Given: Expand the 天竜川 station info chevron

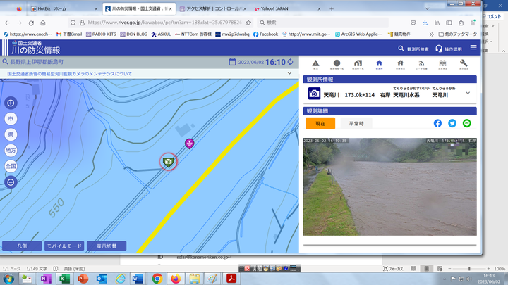Looking at the screenshot, I should pos(468,93).
